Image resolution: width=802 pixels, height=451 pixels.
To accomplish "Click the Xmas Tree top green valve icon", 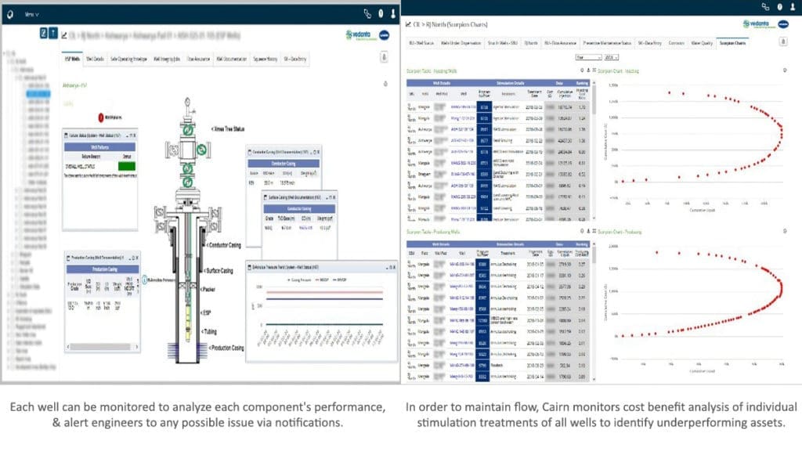I will click(188, 129).
